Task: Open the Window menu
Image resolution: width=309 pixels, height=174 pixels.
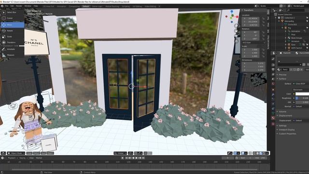Action: (28, 6)
